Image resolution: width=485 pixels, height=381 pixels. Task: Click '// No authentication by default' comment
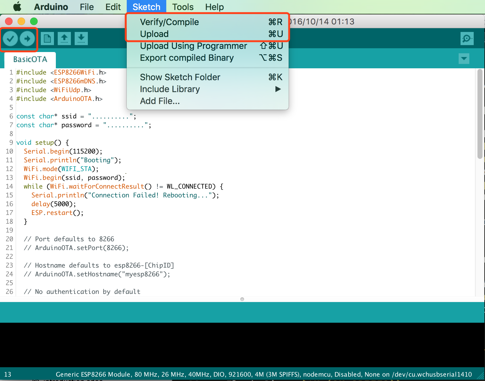(82, 292)
